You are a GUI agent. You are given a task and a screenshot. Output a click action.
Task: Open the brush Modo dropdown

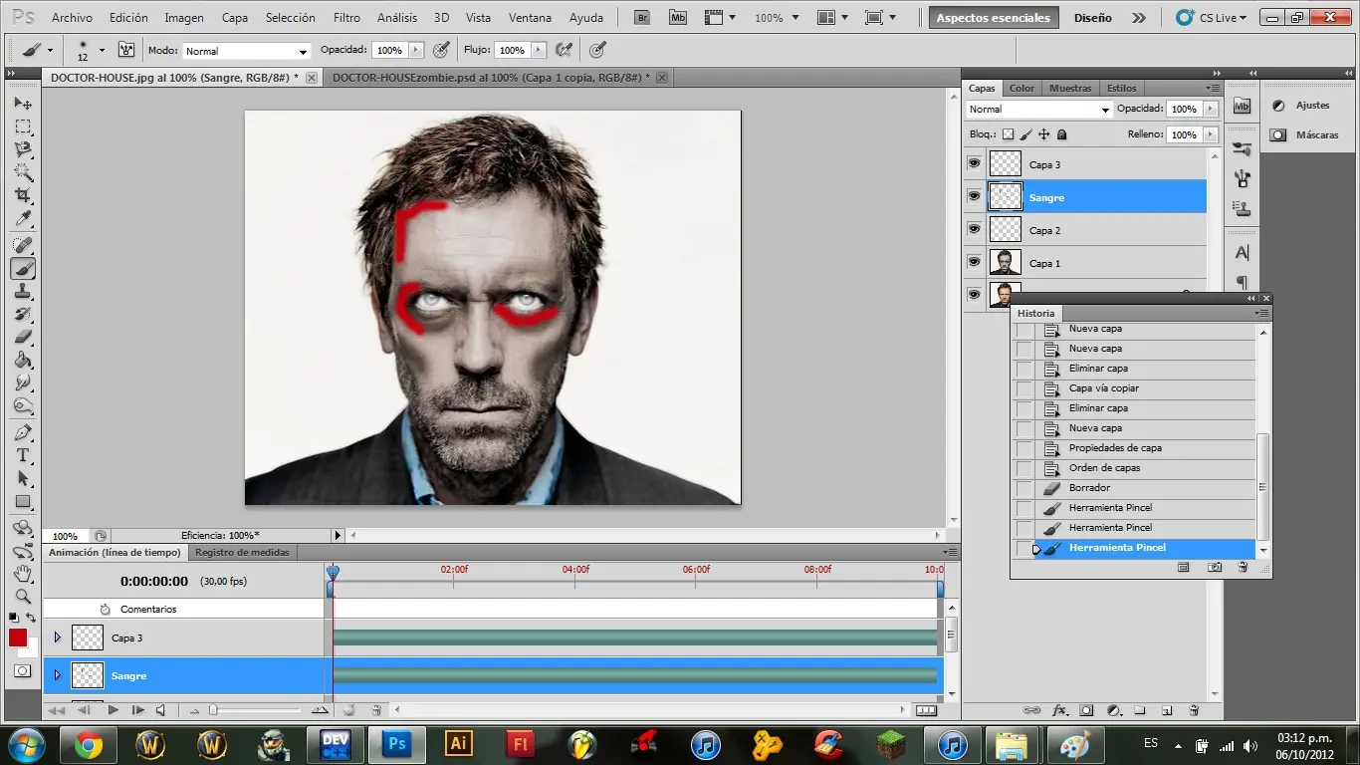pos(247,51)
